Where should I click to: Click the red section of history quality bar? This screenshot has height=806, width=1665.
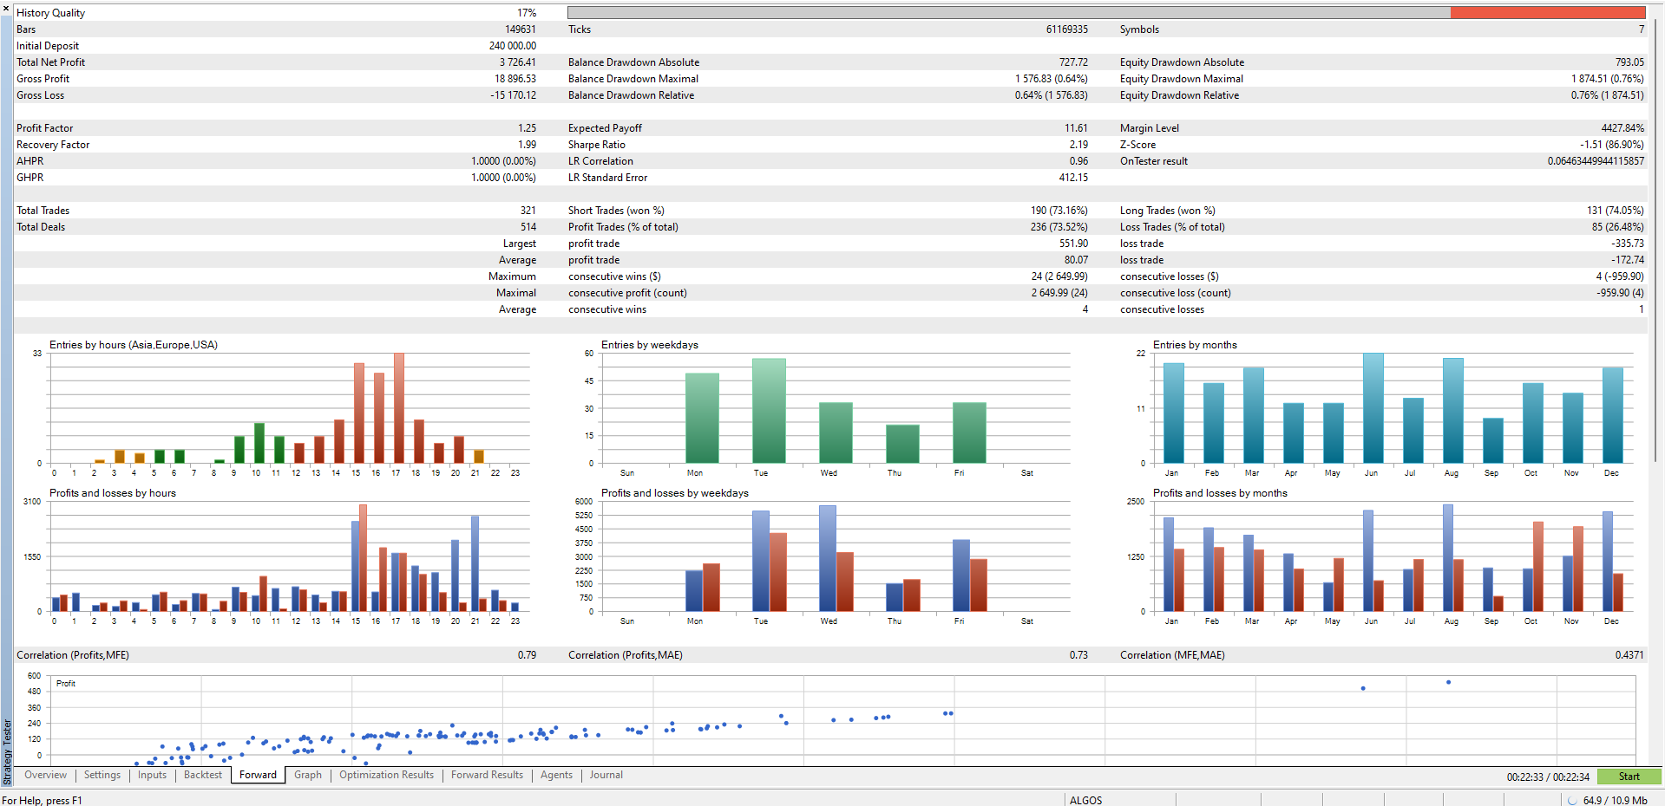[x=1548, y=13]
